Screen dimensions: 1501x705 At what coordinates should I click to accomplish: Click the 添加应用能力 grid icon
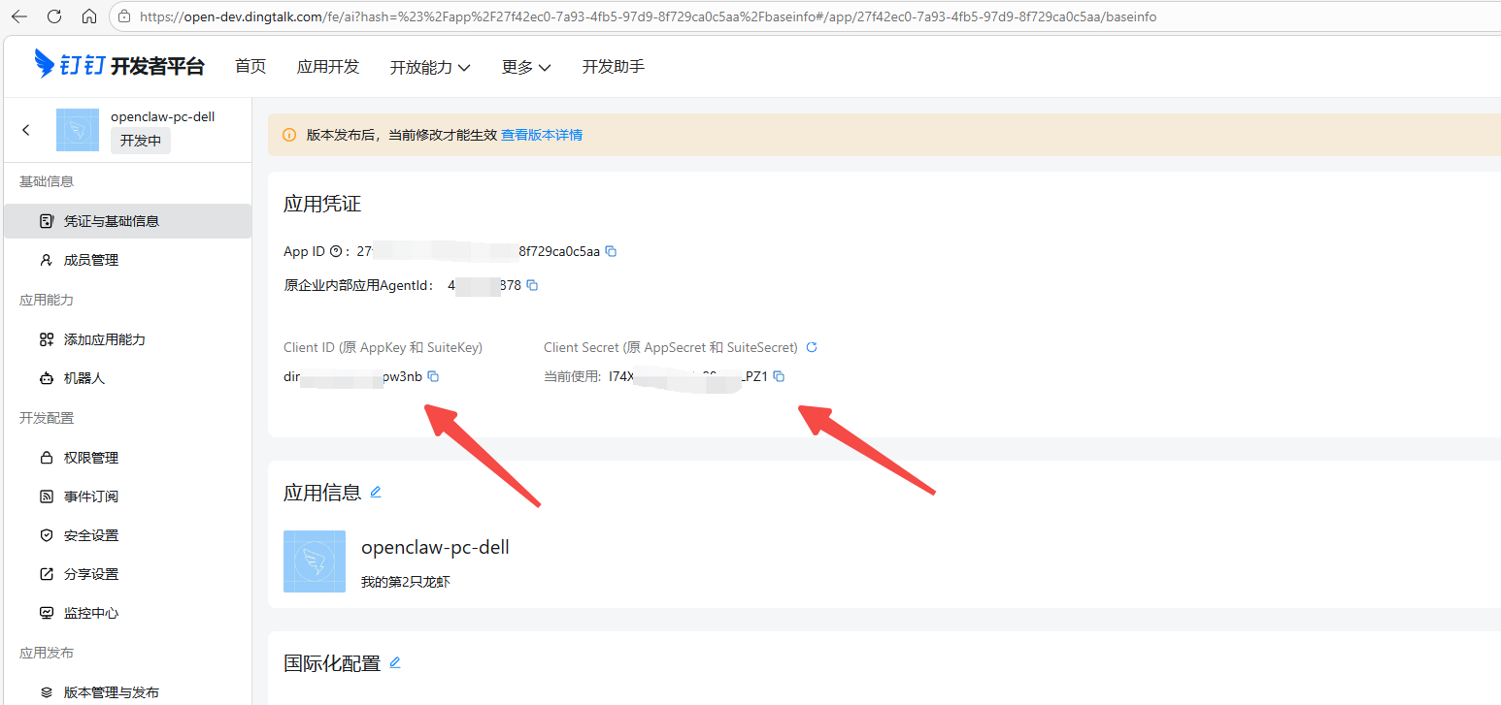(x=46, y=339)
